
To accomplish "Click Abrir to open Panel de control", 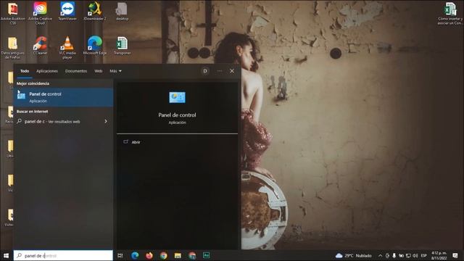I will [136, 142].
